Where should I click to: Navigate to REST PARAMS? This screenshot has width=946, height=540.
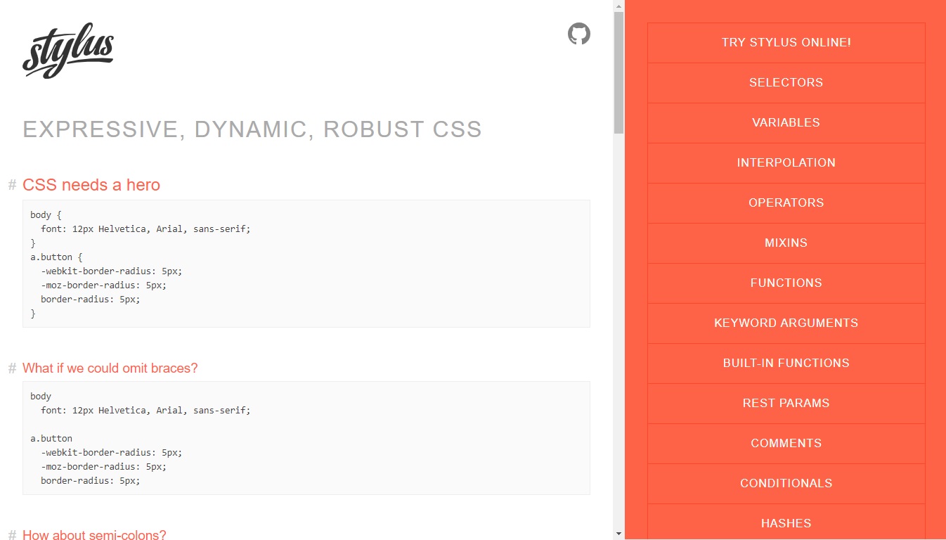[x=786, y=403]
